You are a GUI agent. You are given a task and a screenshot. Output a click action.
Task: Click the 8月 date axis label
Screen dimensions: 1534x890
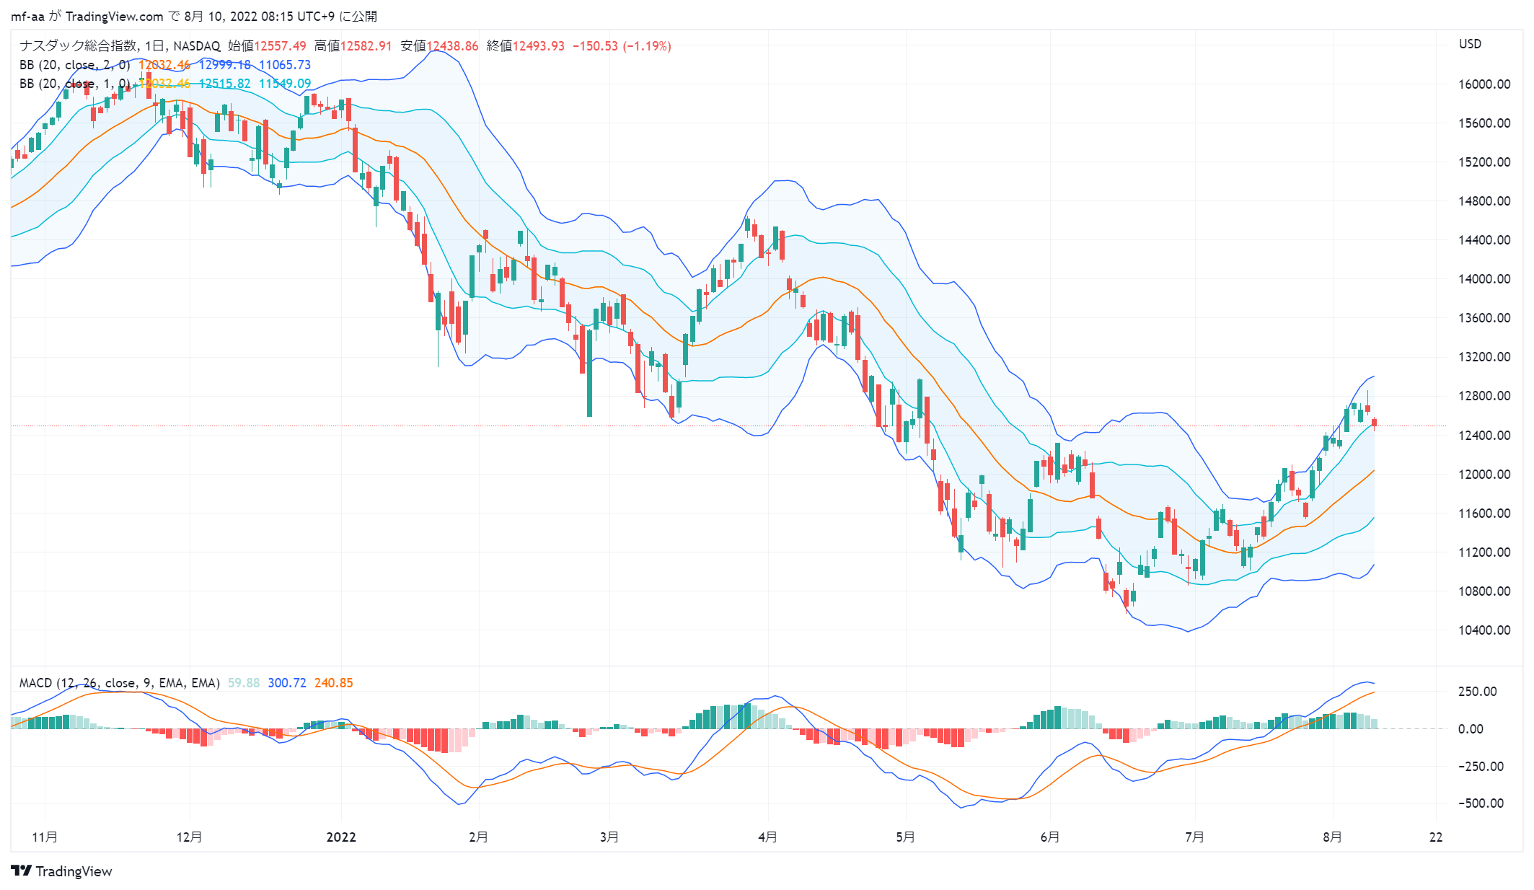[1333, 837]
